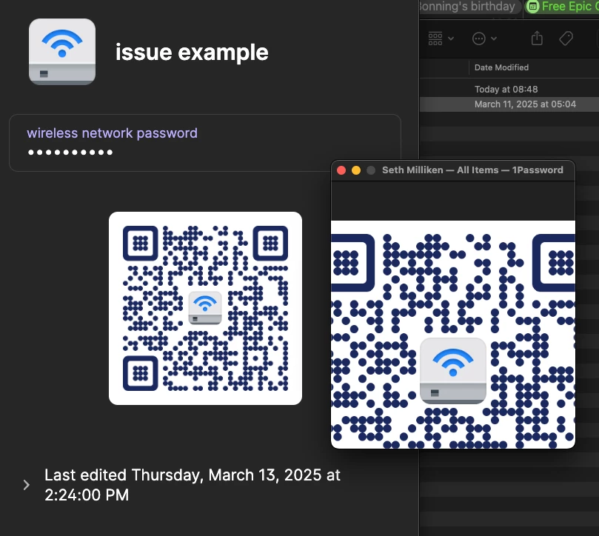The height and width of the screenshot is (536, 599).
Task: Open Finder group-by grid dropdown
Action: [441, 38]
